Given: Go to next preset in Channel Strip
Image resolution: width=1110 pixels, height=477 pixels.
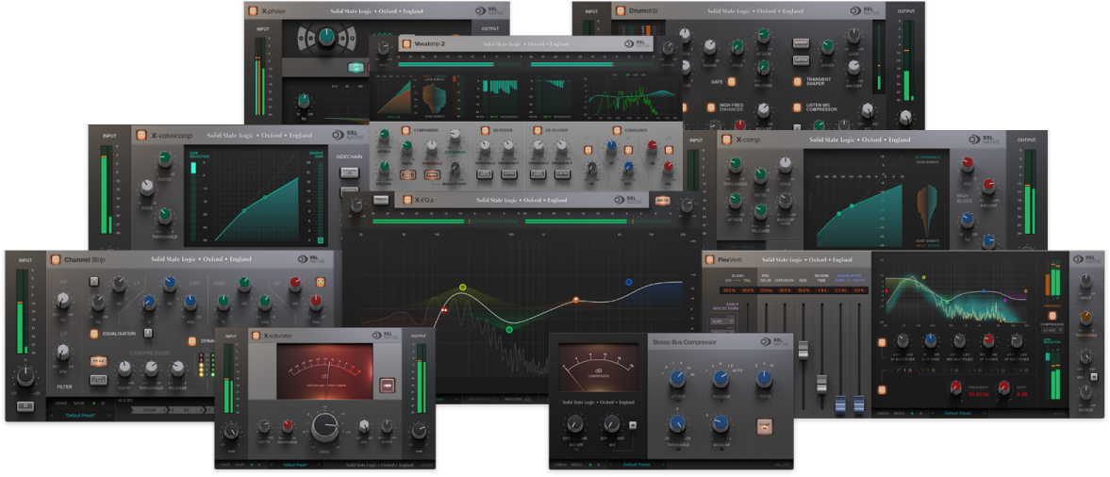Looking at the screenshot, I should (x=109, y=415).
